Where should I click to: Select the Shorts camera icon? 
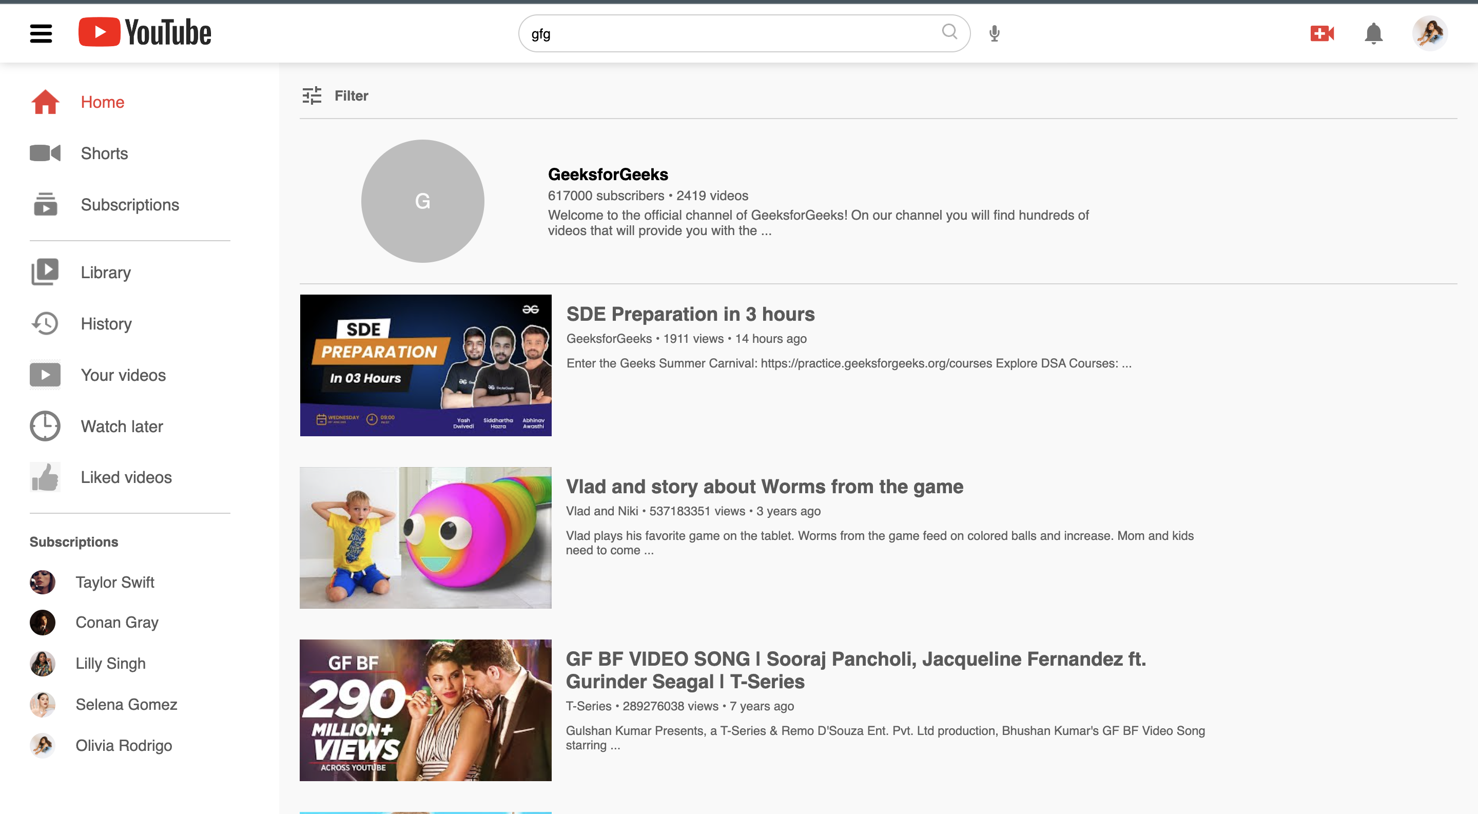[45, 153]
